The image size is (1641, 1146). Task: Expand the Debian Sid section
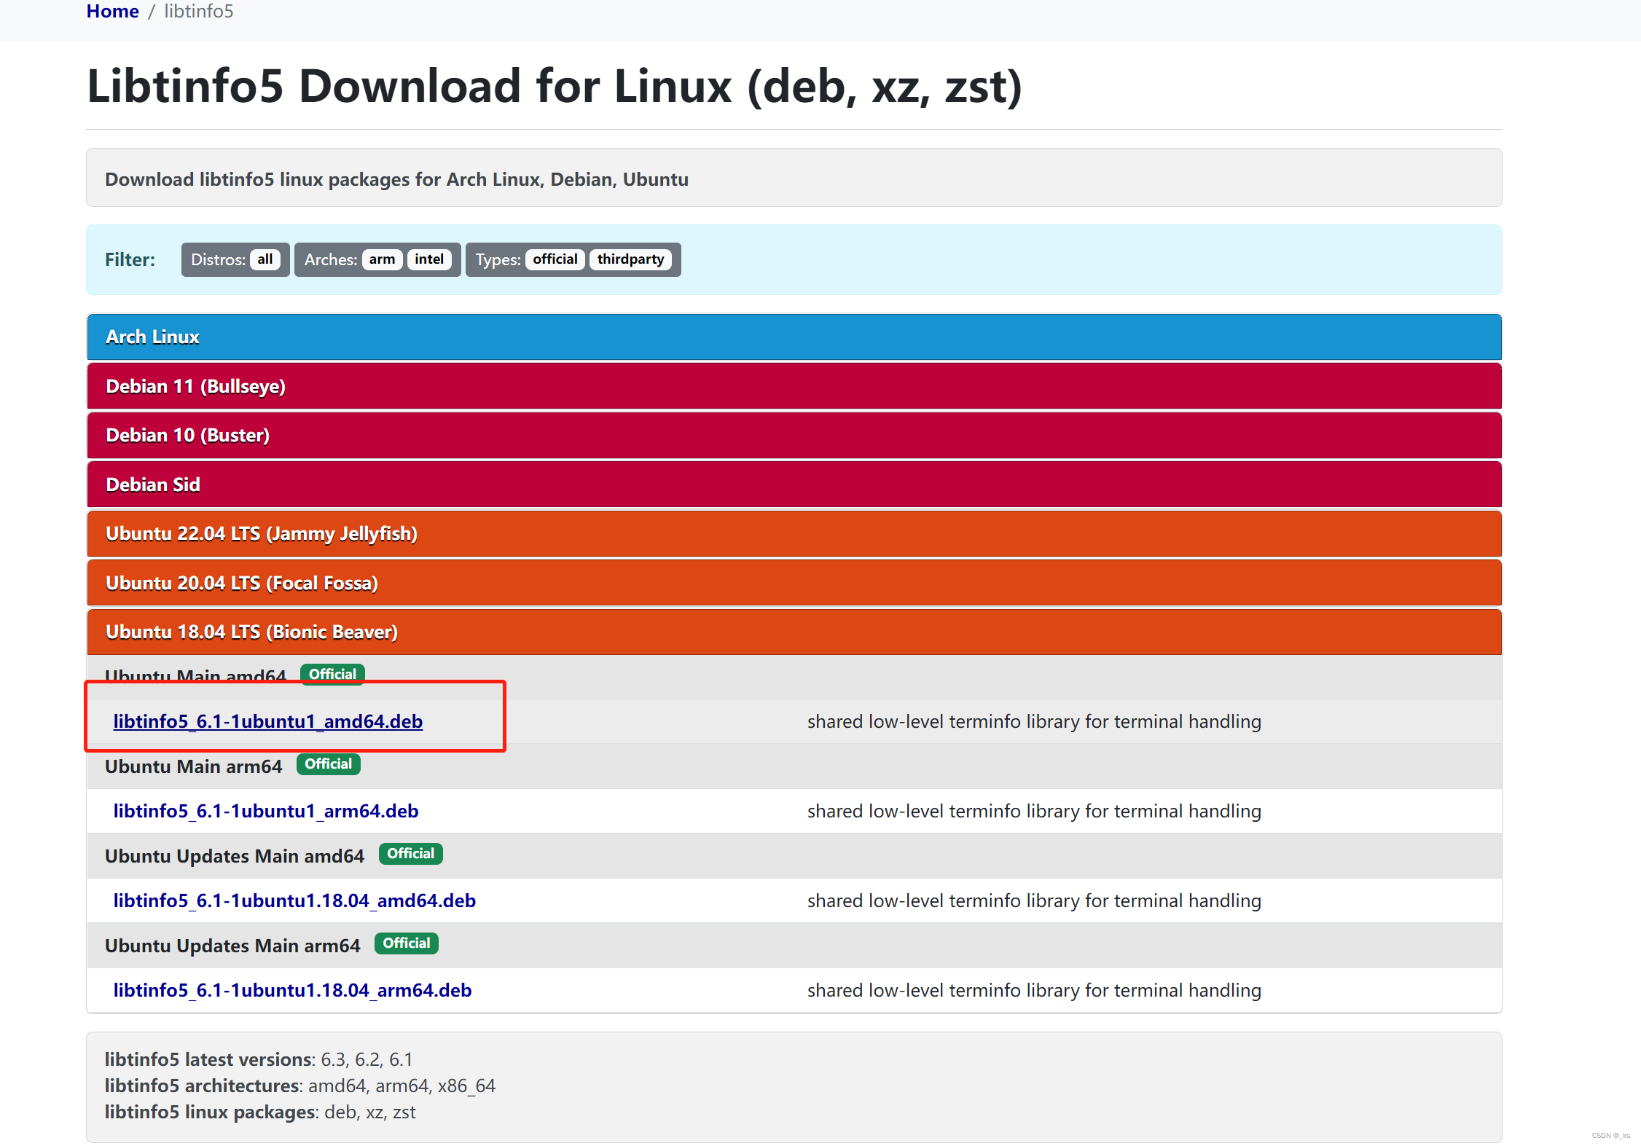click(x=152, y=484)
